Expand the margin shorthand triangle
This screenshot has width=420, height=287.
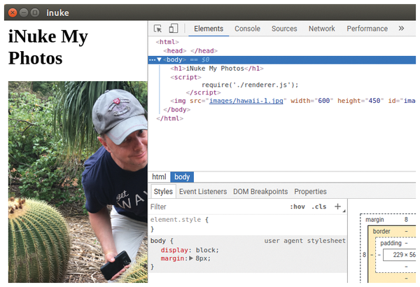click(x=191, y=258)
